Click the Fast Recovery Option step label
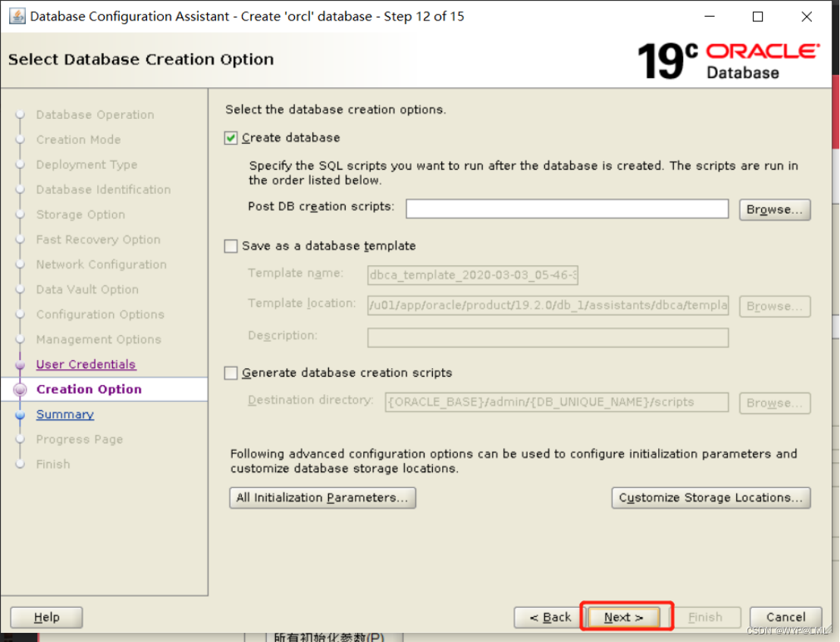The height and width of the screenshot is (642, 840). point(99,240)
